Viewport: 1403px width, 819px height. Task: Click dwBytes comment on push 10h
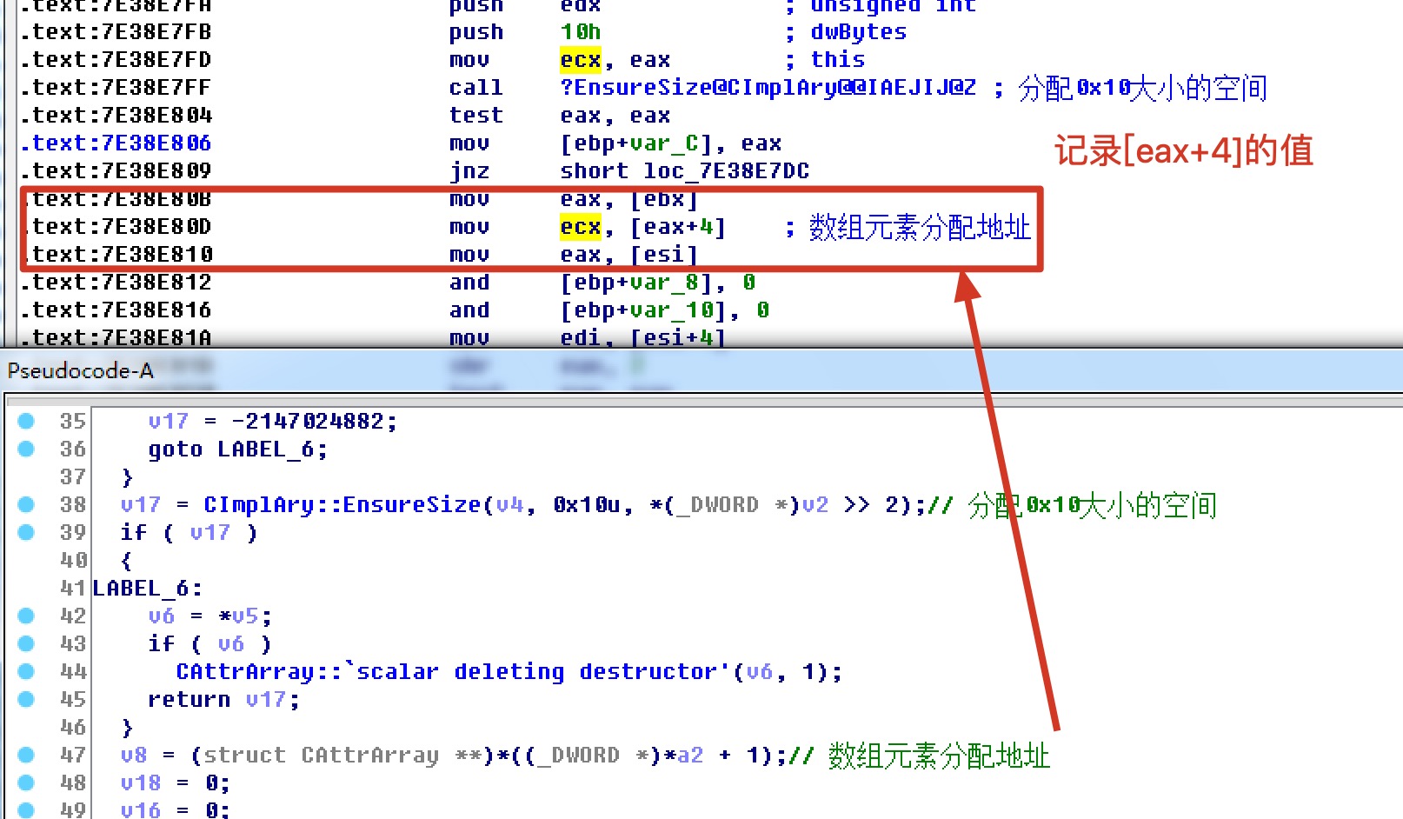pyautogui.click(x=859, y=32)
